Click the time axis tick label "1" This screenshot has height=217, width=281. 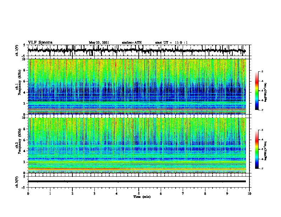(x=50, y=194)
